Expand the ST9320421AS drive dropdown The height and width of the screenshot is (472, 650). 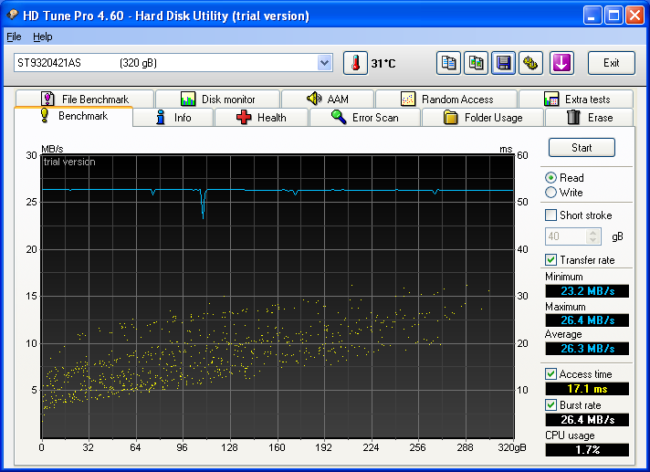click(x=324, y=63)
